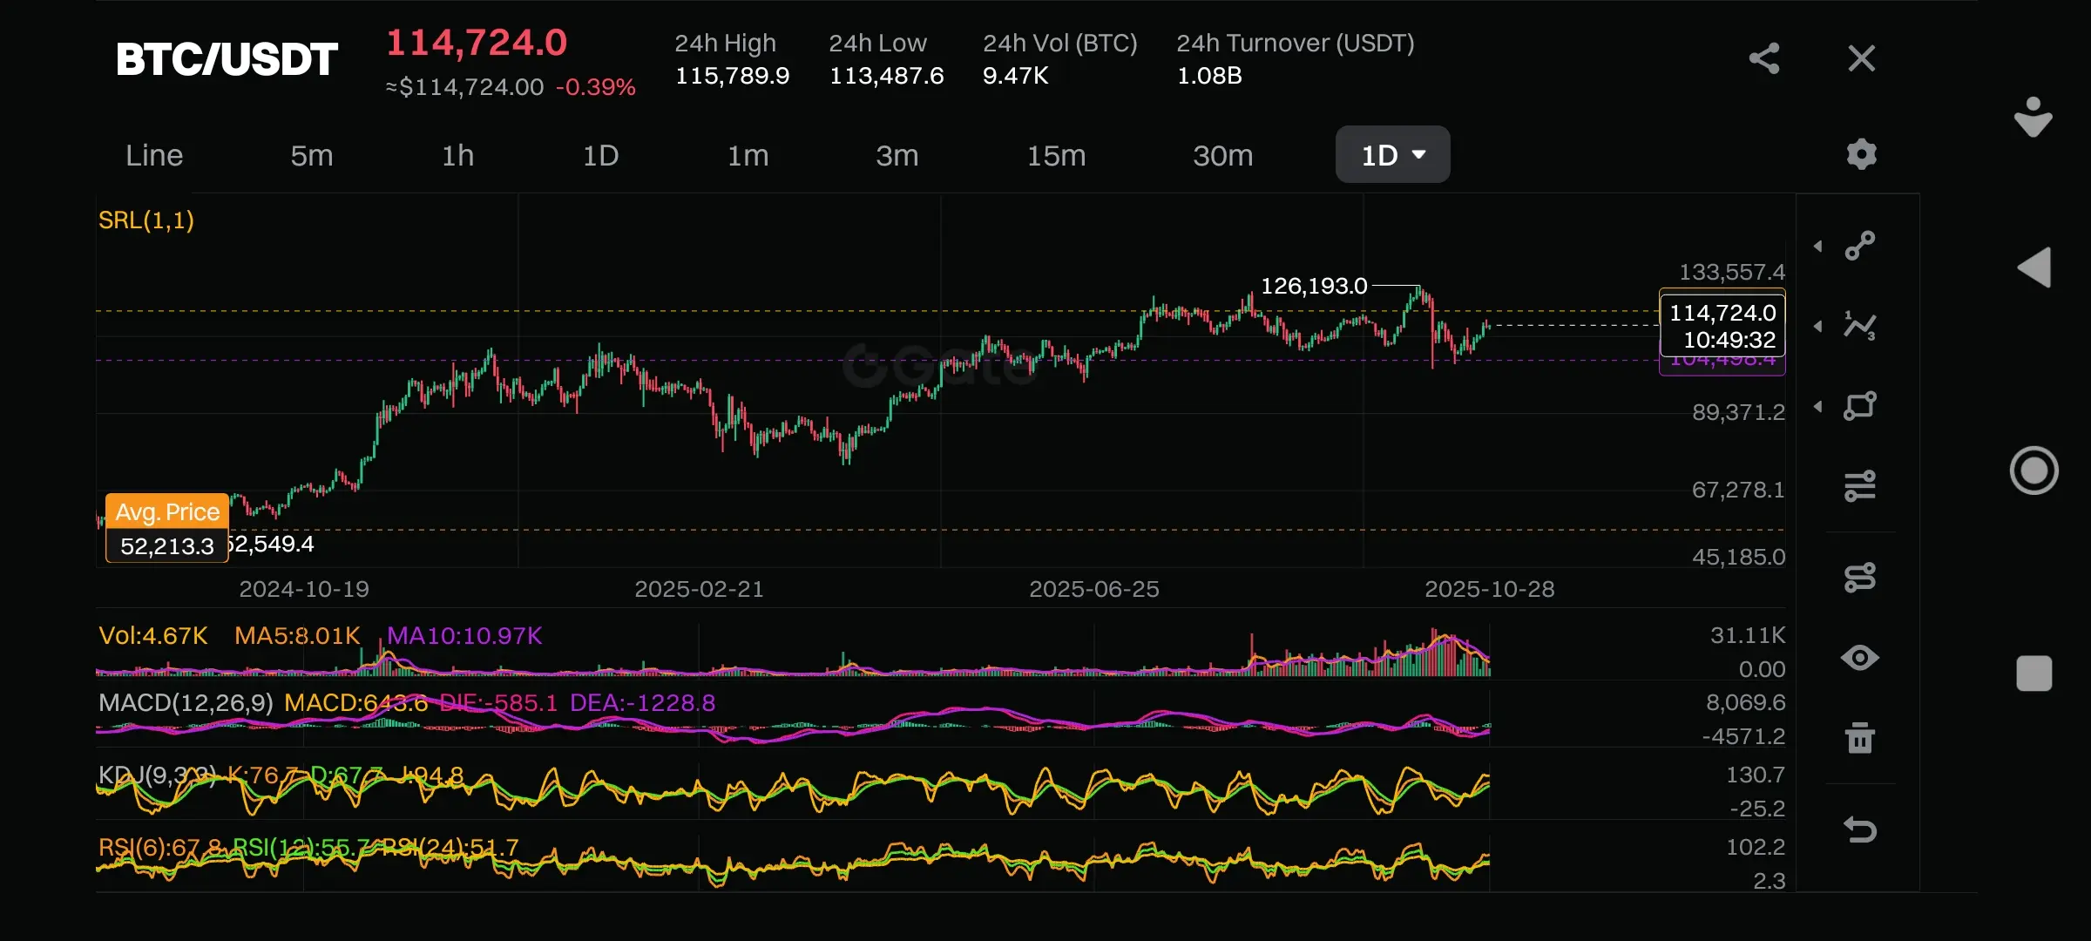
Task: Select the trend line drawing tool
Action: 1860,246
